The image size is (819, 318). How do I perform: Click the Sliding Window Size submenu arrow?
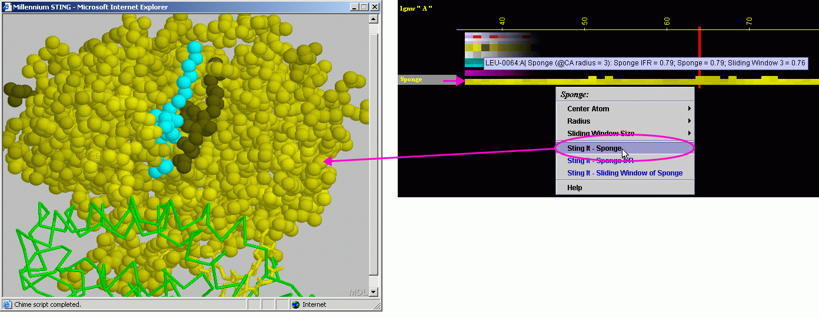689,133
